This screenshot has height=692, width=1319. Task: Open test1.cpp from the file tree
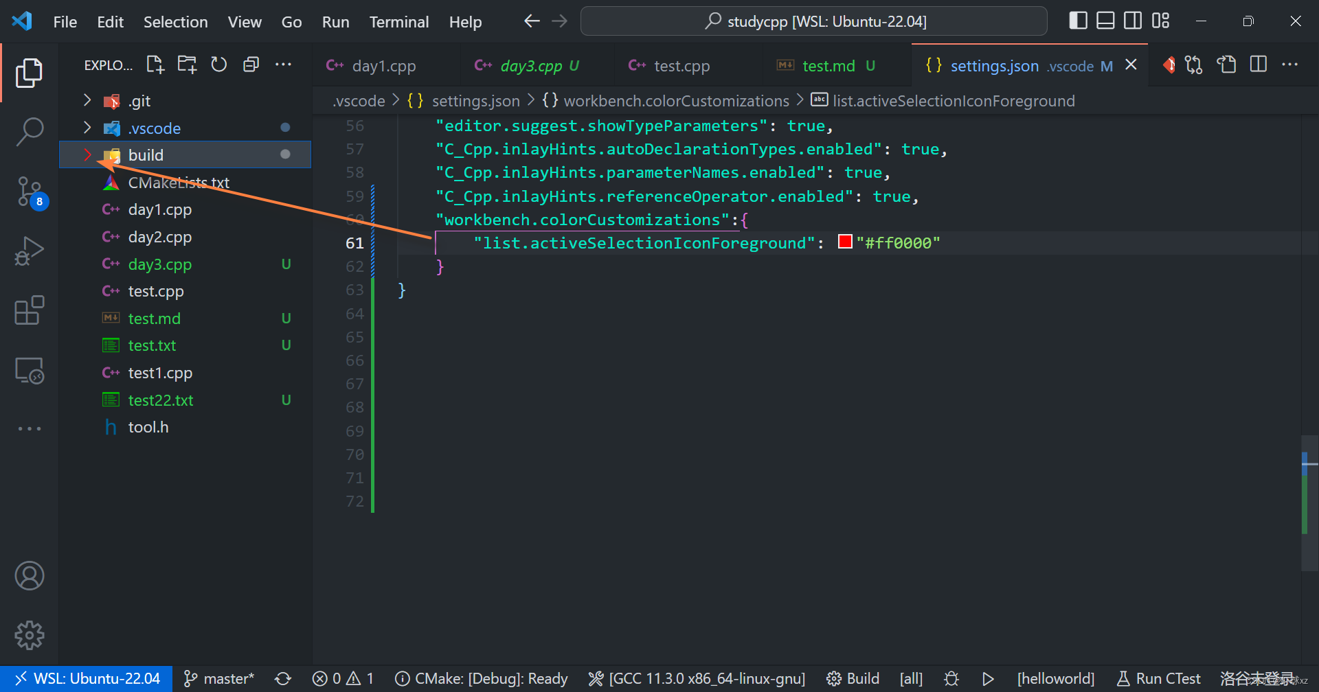[185, 373]
